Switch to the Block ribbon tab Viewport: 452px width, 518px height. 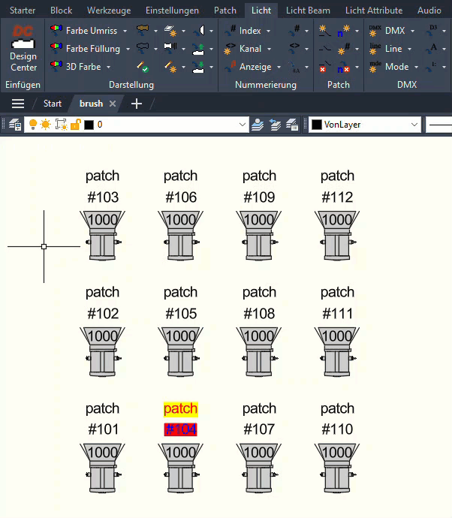[61, 11]
